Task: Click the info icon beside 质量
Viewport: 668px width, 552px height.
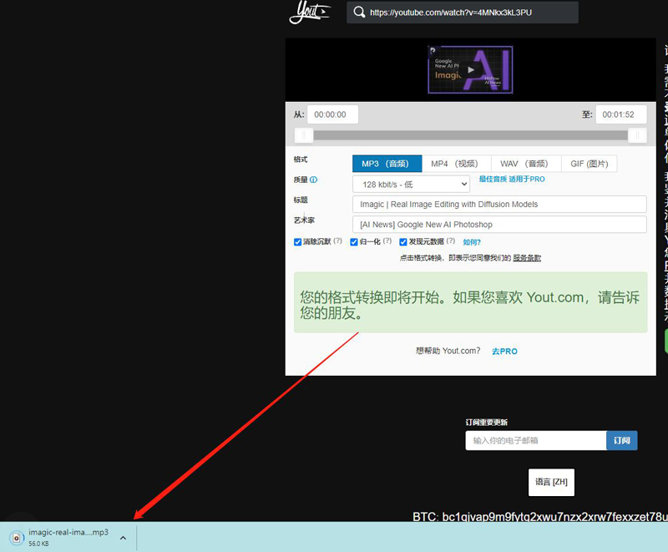Action: tap(314, 180)
